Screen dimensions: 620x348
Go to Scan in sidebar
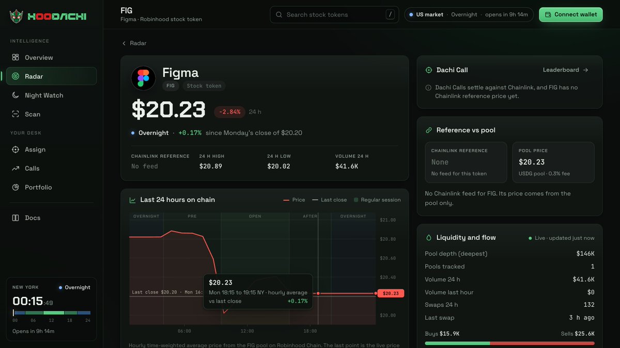pos(51,114)
